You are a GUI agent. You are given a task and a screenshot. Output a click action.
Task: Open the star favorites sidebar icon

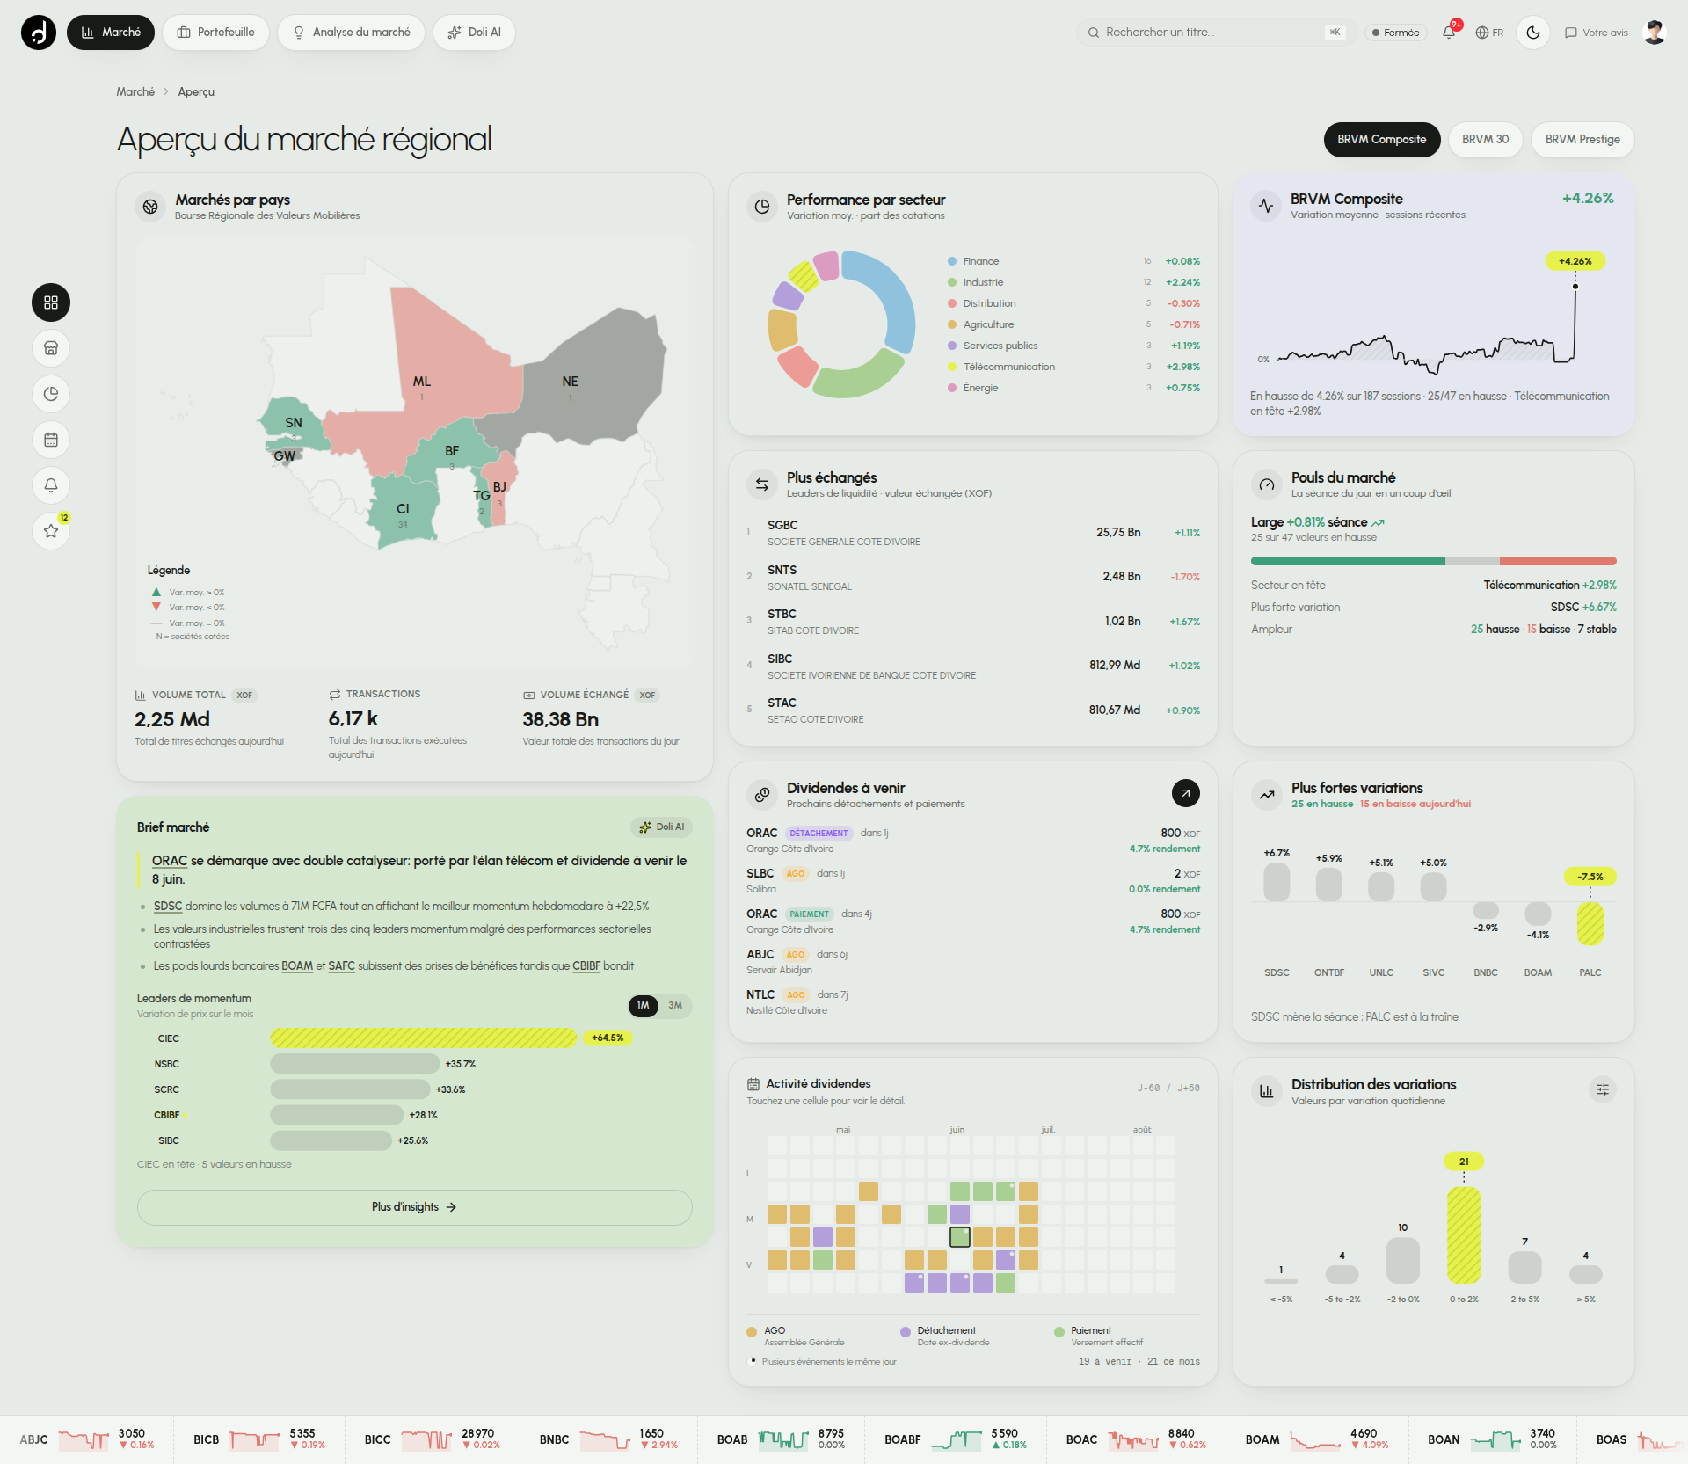51,531
